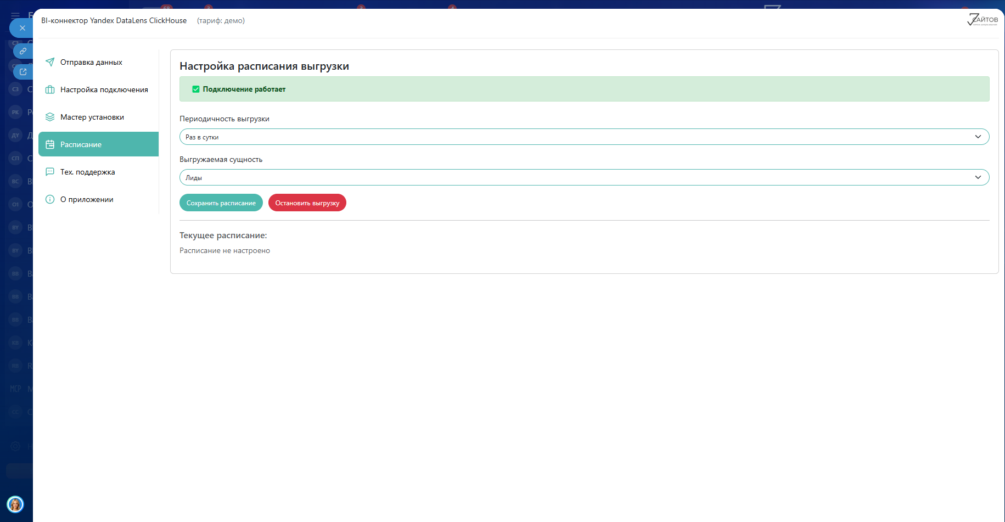Click the Расписание не настроено text

point(224,250)
